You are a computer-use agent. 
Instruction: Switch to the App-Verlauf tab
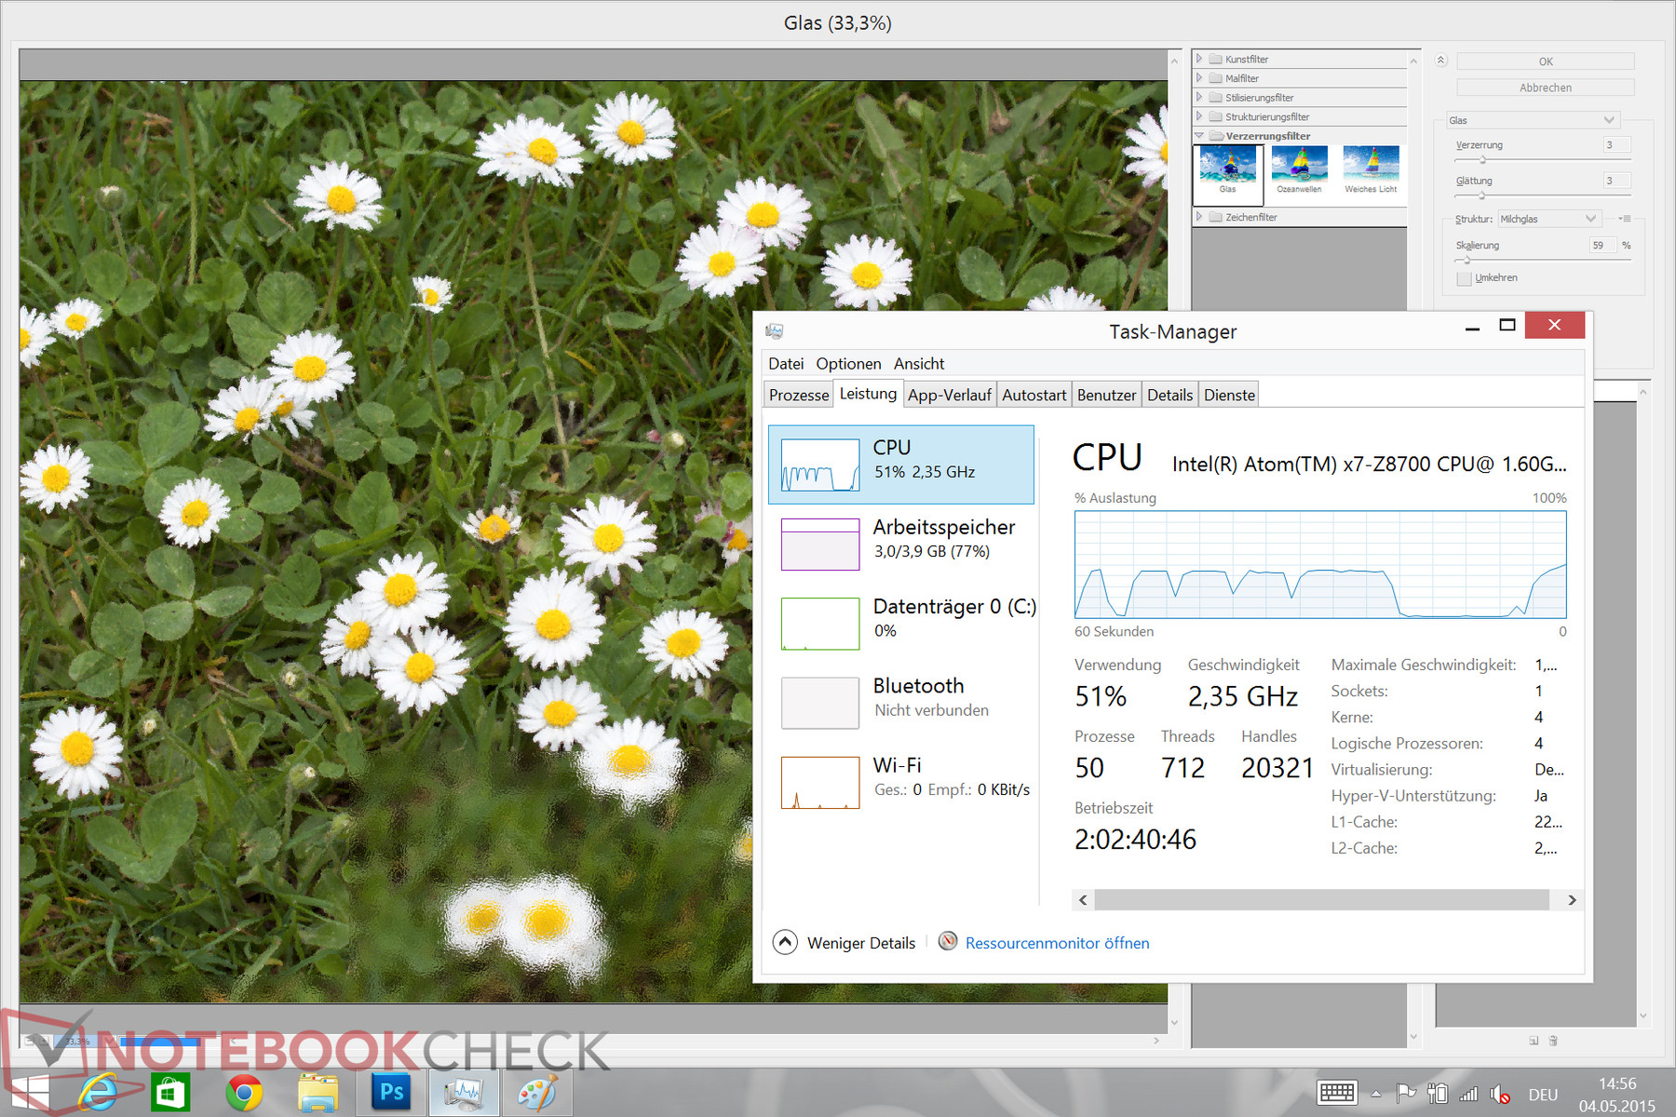pos(950,395)
